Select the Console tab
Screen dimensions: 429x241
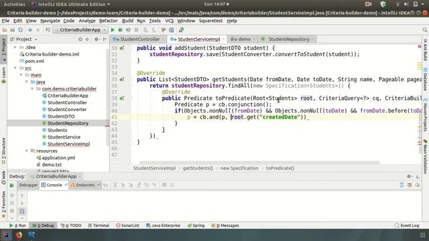54,185
